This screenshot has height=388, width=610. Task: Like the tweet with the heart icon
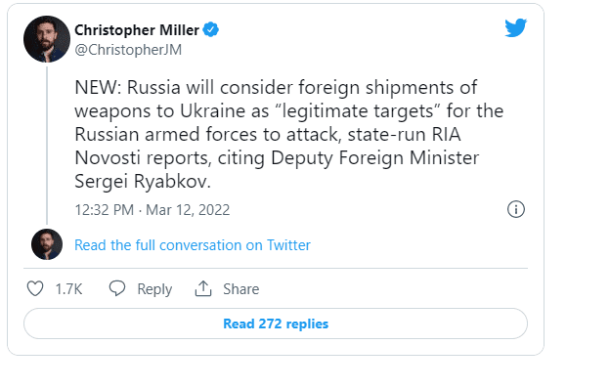click(35, 289)
